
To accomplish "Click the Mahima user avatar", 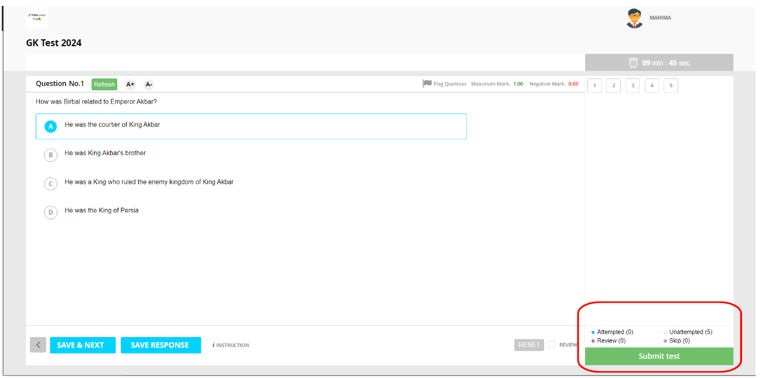I will 634,18.
